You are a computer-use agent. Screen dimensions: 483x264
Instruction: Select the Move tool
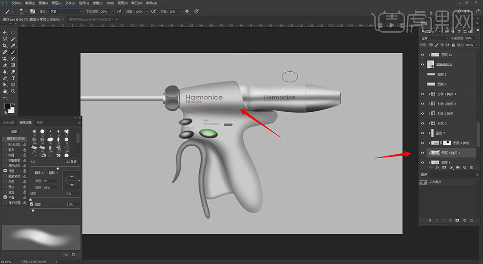5,33
